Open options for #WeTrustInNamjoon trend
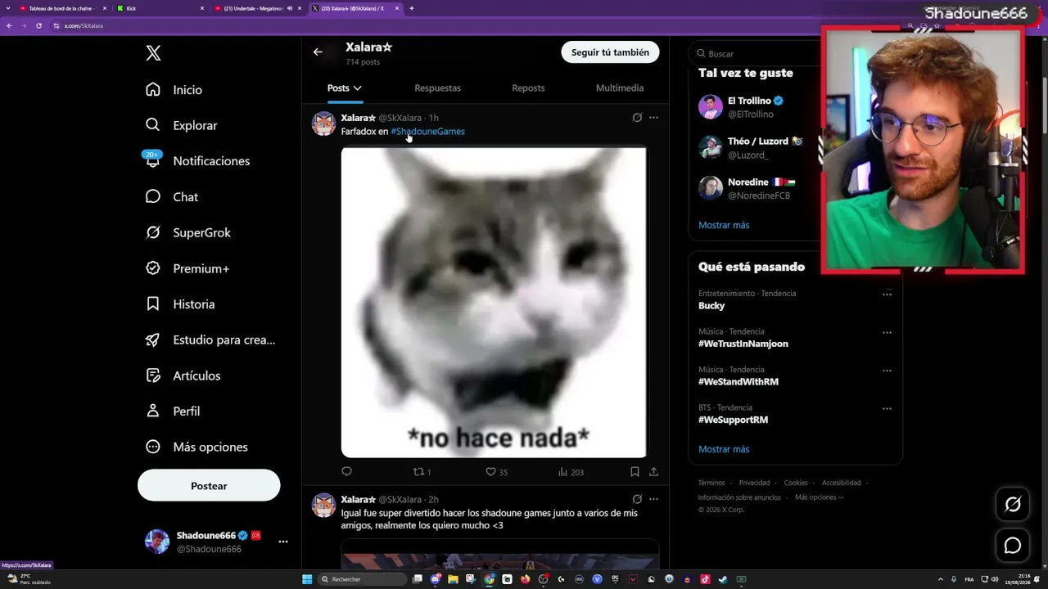The image size is (1048, 589). tap(887, 333)
